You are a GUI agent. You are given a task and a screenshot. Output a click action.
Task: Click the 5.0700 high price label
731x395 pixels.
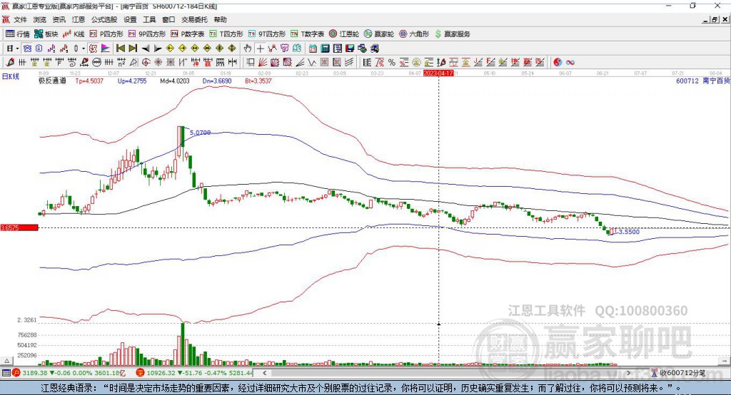200,133
